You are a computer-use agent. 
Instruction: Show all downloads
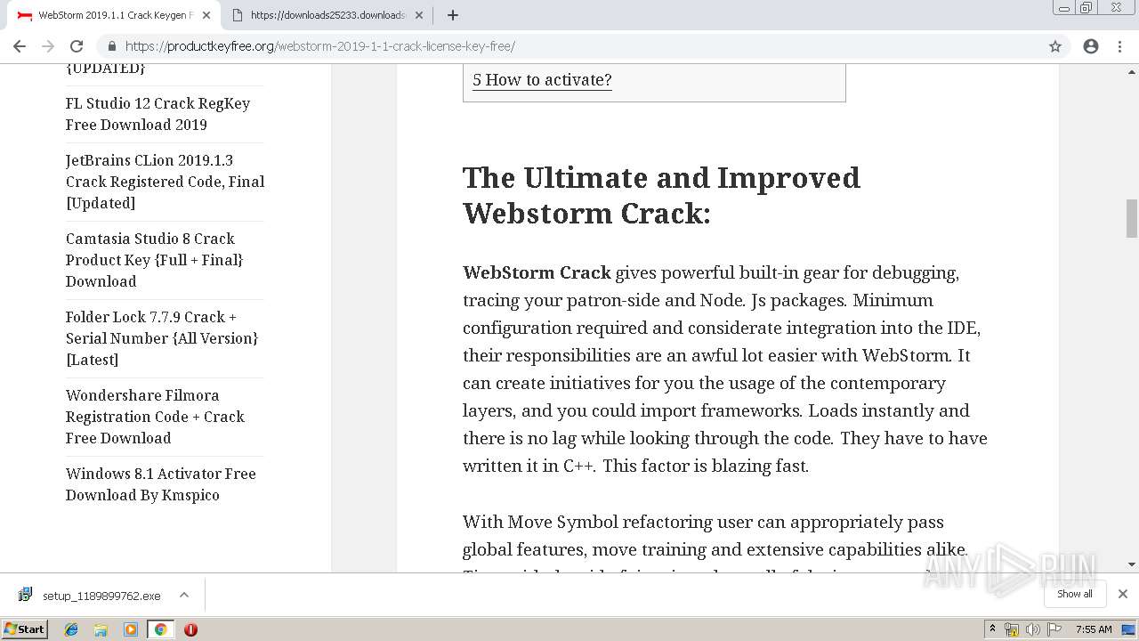[x=1075, y=594]
